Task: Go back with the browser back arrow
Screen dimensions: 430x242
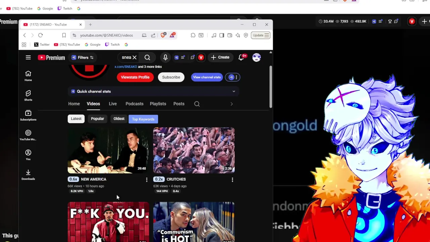Action: click(x=25, y=35)
